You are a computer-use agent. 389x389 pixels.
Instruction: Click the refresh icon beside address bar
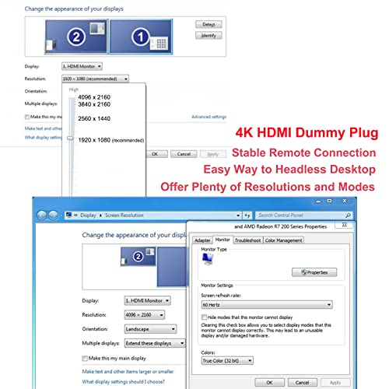(247, 216)
